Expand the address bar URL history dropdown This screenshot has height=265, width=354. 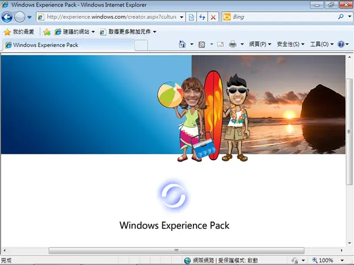[x=182, y=17]
